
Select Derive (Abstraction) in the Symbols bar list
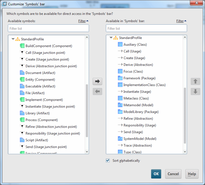(138, 65)
